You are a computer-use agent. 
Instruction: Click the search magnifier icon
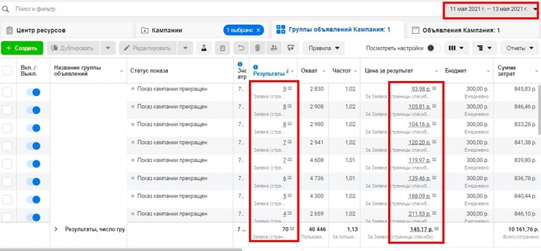coord(5,9)
